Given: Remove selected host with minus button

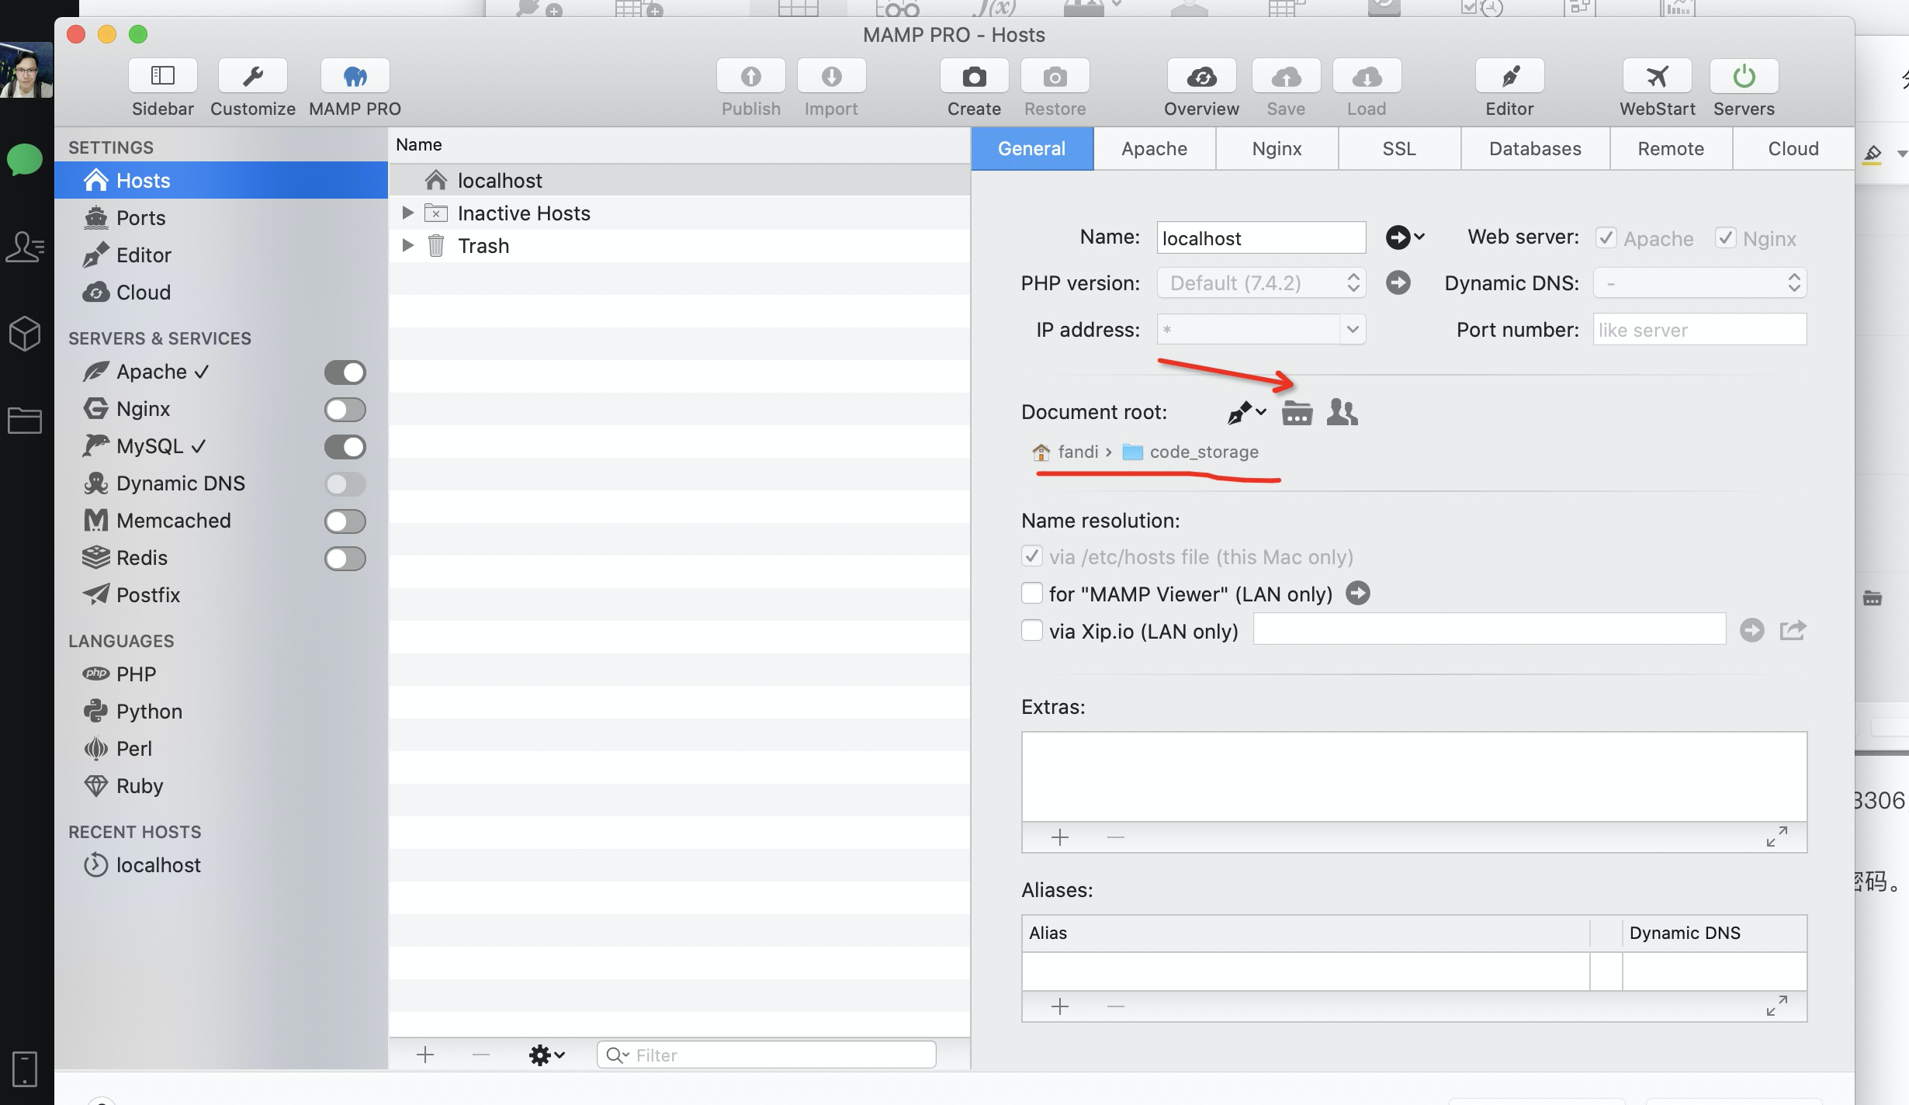Looking at the screenshot, I should coord(481,1055).
